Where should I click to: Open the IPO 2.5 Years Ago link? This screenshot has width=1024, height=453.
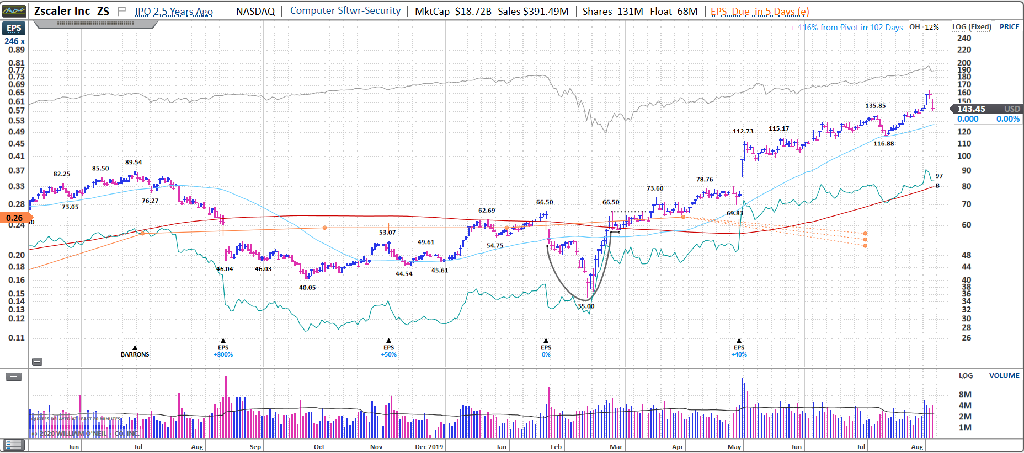point(174,12)
